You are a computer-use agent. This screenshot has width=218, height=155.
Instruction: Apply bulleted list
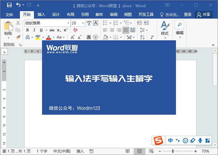(x=105, y=23)
